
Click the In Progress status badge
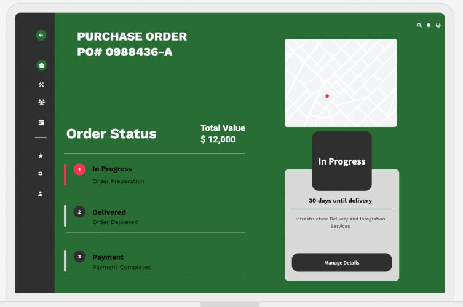[x=342, y=161]
